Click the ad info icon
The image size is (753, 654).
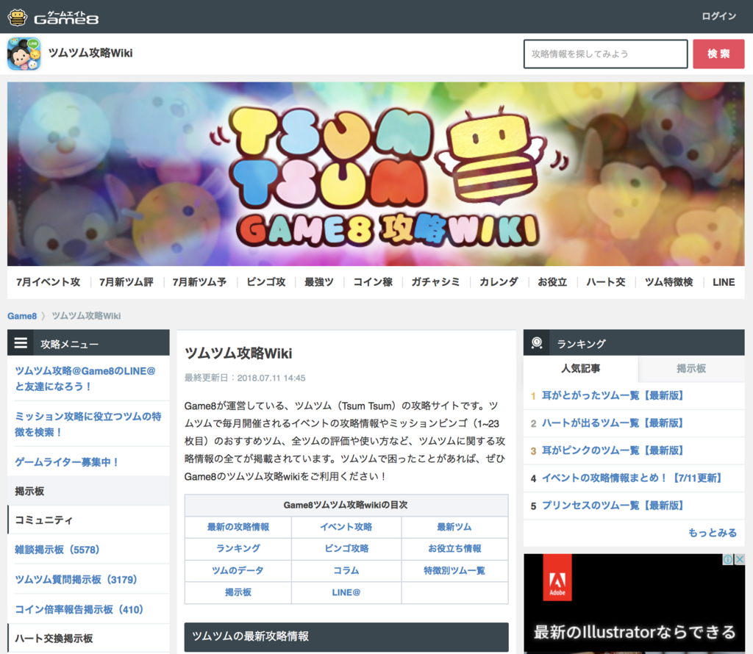729,559
